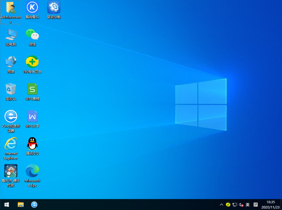The image size is (282, 210).
Task: Click the 驱动总裁 driver tool icon
Action: coord(54,7)
